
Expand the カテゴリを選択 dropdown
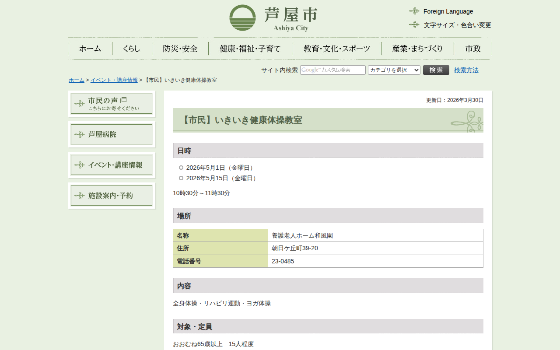pos(394,70)
